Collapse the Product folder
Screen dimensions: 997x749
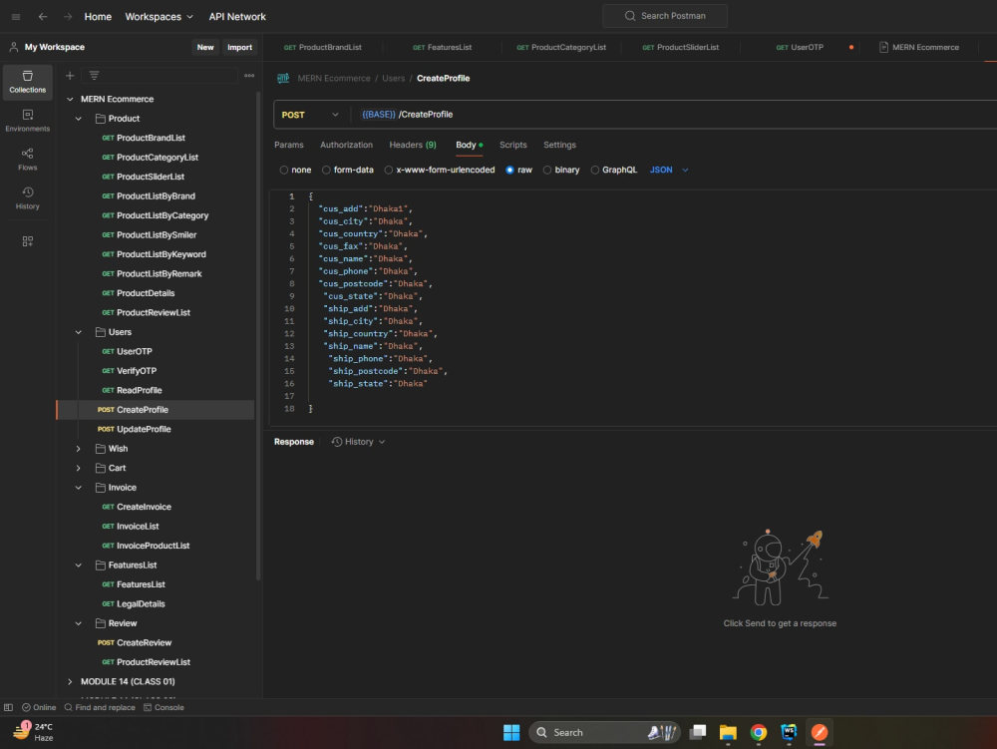(x=78, y=119)
